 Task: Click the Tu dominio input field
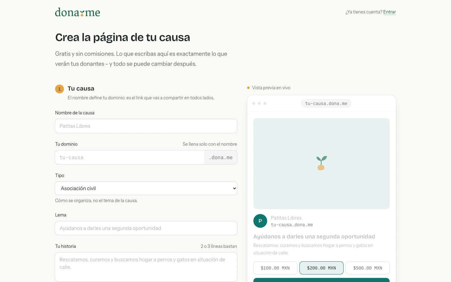click(x=130, y=157)
